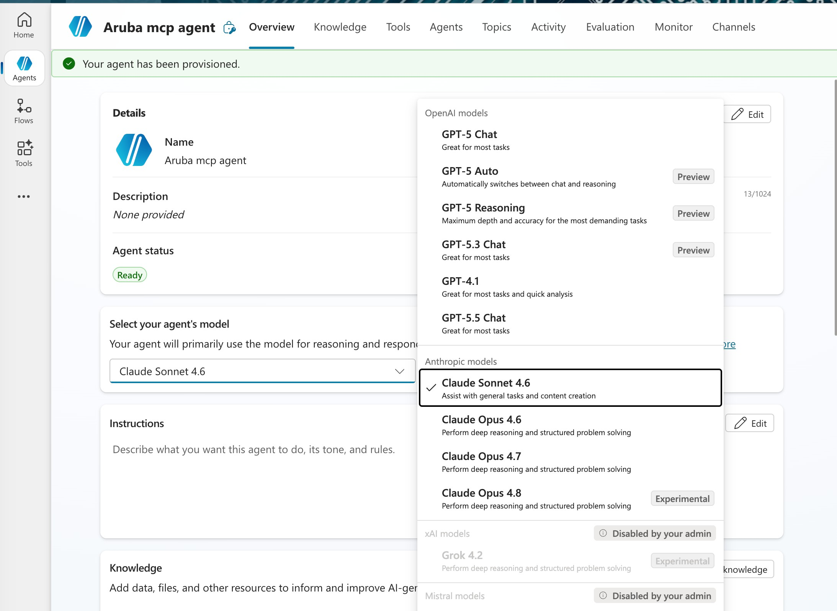The image size is (837, 611).
Task: Click the Preview badge next to GPT-5 Reasoning
Action: point(693,213)
